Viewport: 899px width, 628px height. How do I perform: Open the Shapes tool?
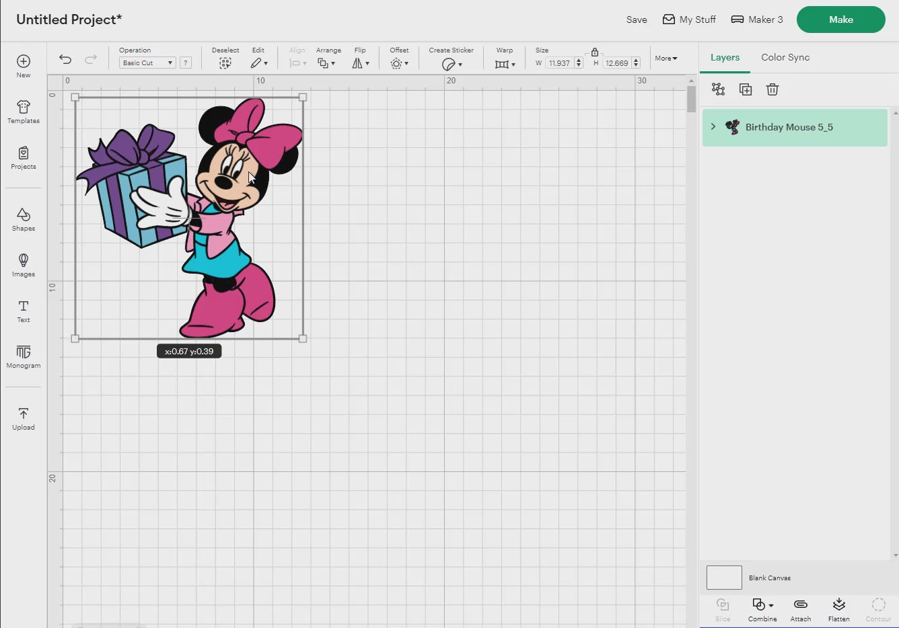point(24,219)
